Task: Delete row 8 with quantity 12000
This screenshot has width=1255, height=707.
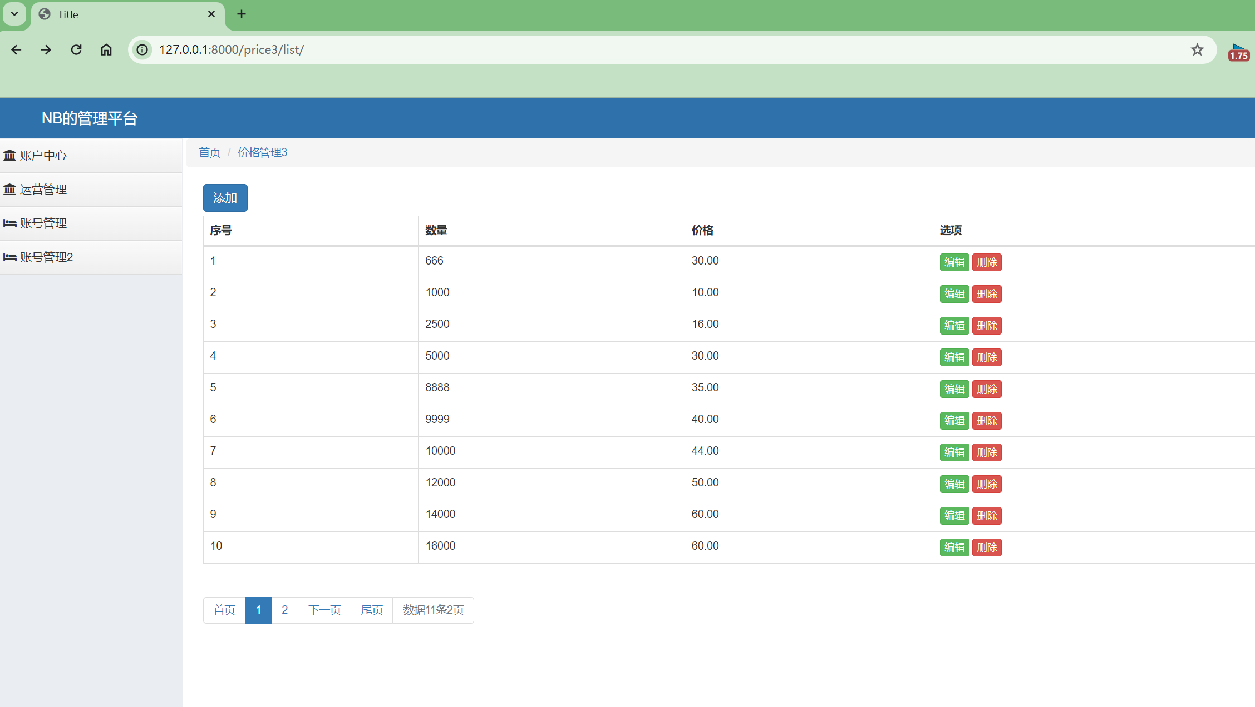Action: tap(987, 484)
